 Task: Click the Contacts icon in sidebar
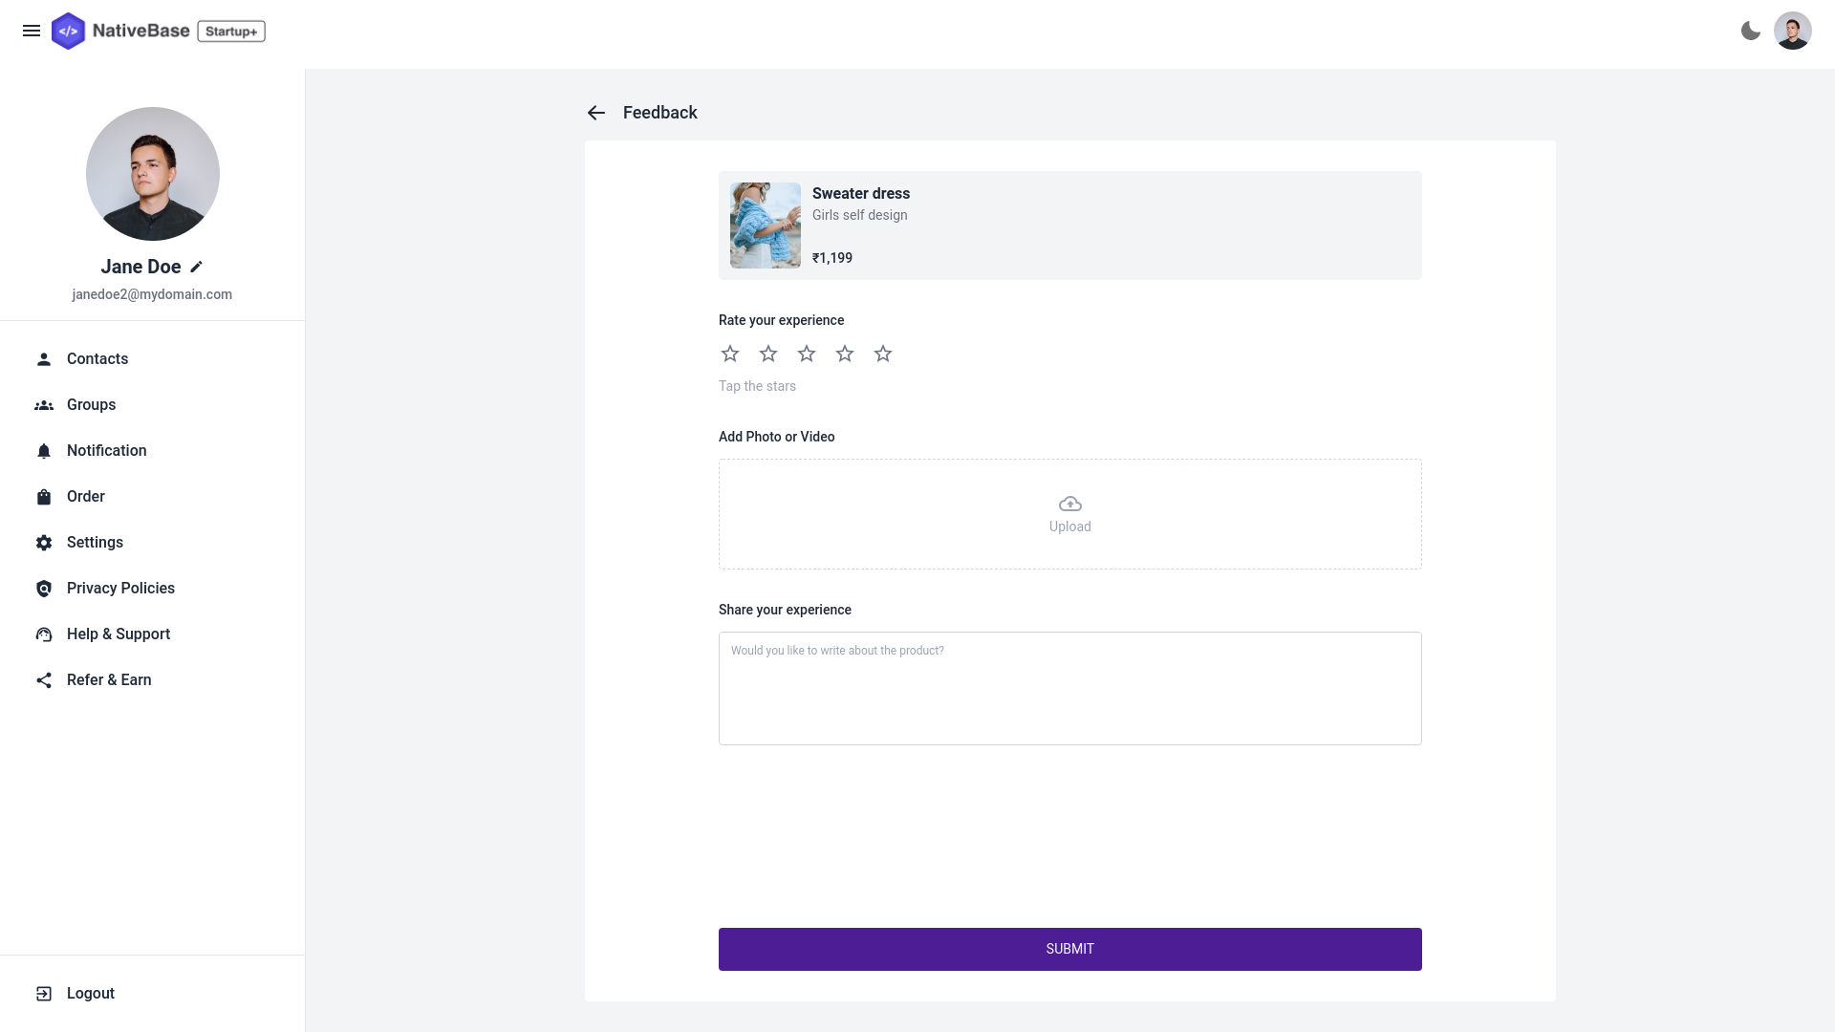click(44, 358)
